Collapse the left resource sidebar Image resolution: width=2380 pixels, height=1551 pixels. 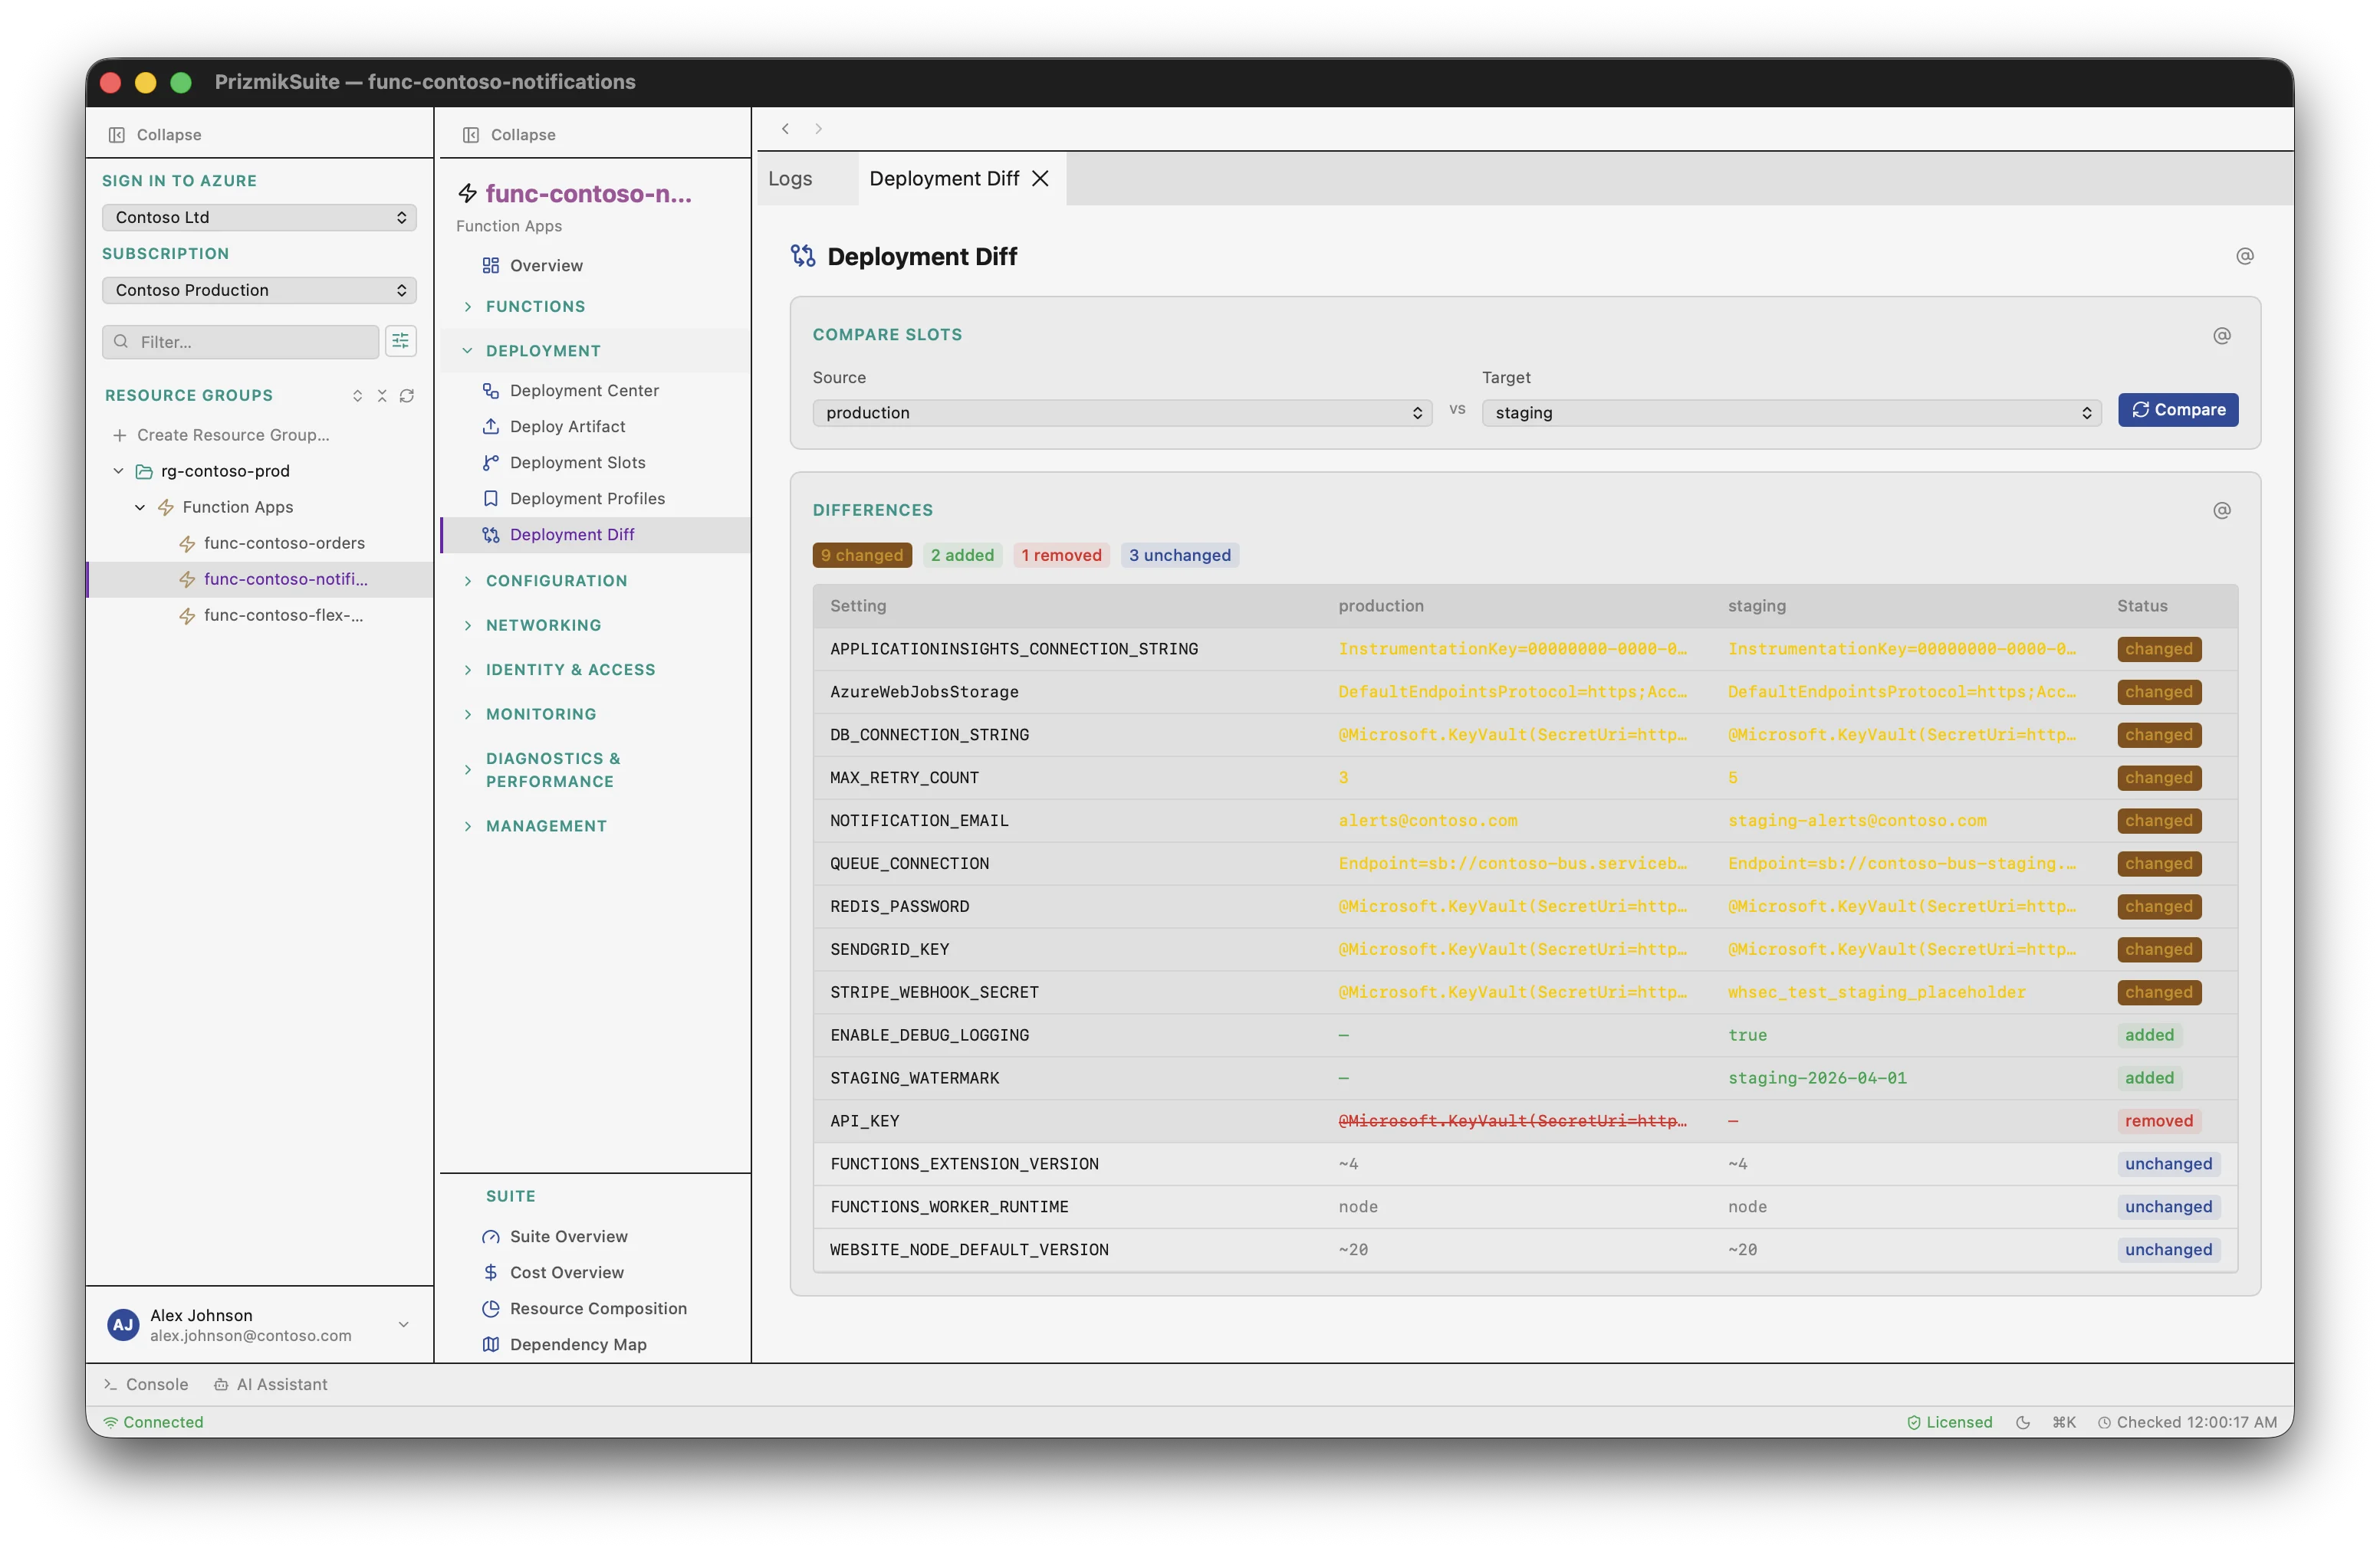point(155,134)
